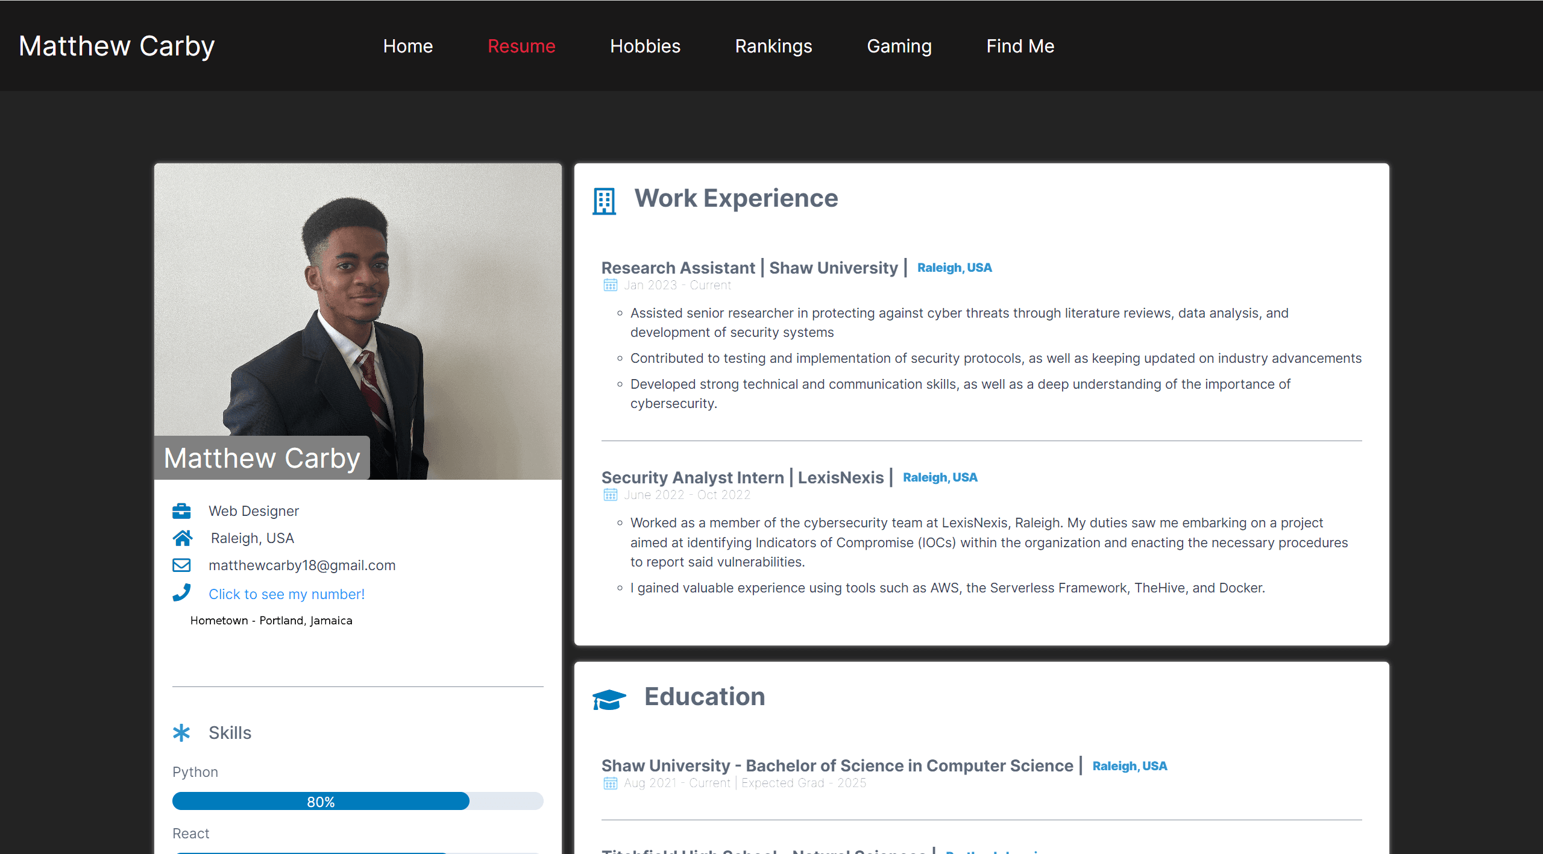Viewport: 1543px width, 854px height.
Task: Click the asterisk icon next to Skills
Action: click(181, 733)
